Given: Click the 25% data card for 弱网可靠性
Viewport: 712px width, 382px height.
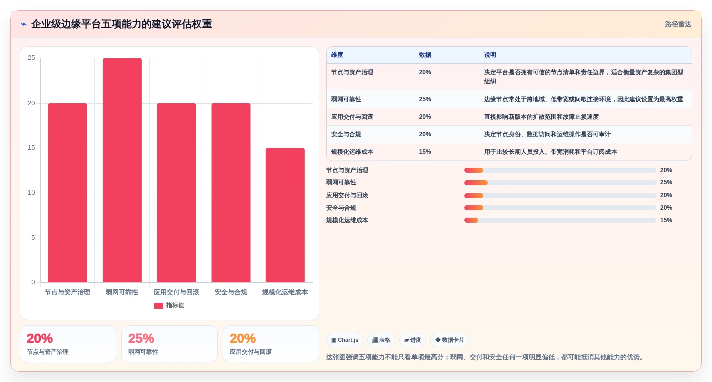Looking at the screenshot, I should [169, 344].
